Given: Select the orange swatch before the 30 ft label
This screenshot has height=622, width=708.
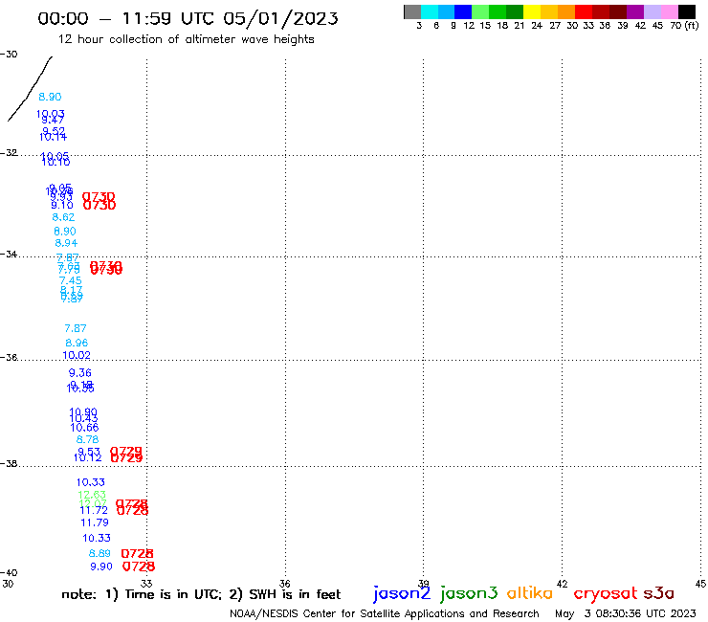Looking at the screenshot, I should (565, 11).
